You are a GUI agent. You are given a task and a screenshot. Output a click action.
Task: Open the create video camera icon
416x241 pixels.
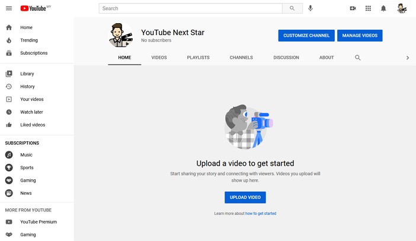coord(353,8)
